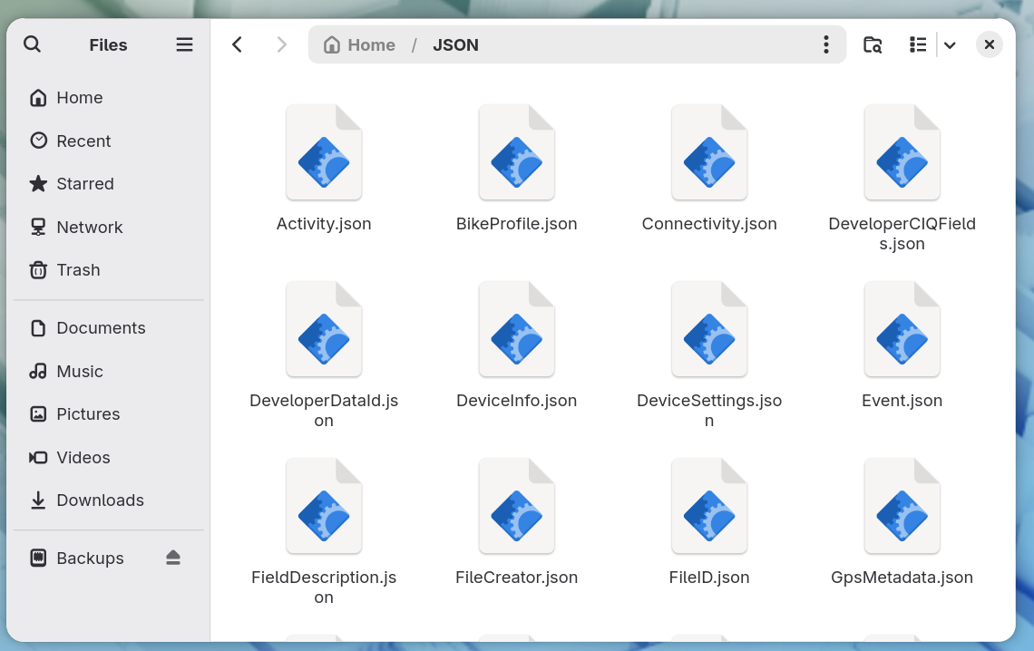Go forward with the right arrow

[x=281, y=44]
